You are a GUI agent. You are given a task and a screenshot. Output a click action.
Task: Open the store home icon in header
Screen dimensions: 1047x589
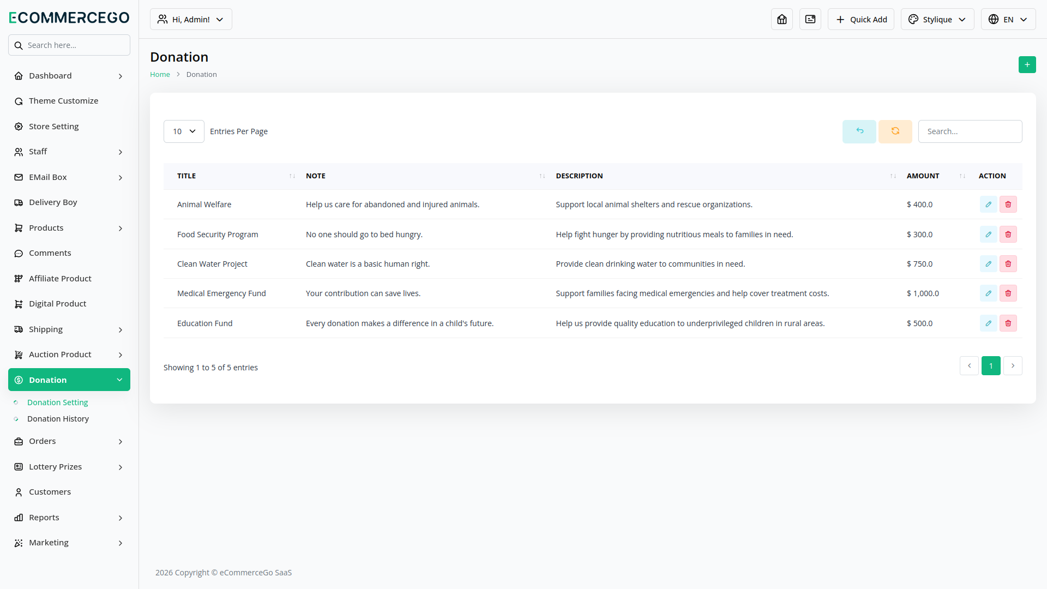(782, 19)
